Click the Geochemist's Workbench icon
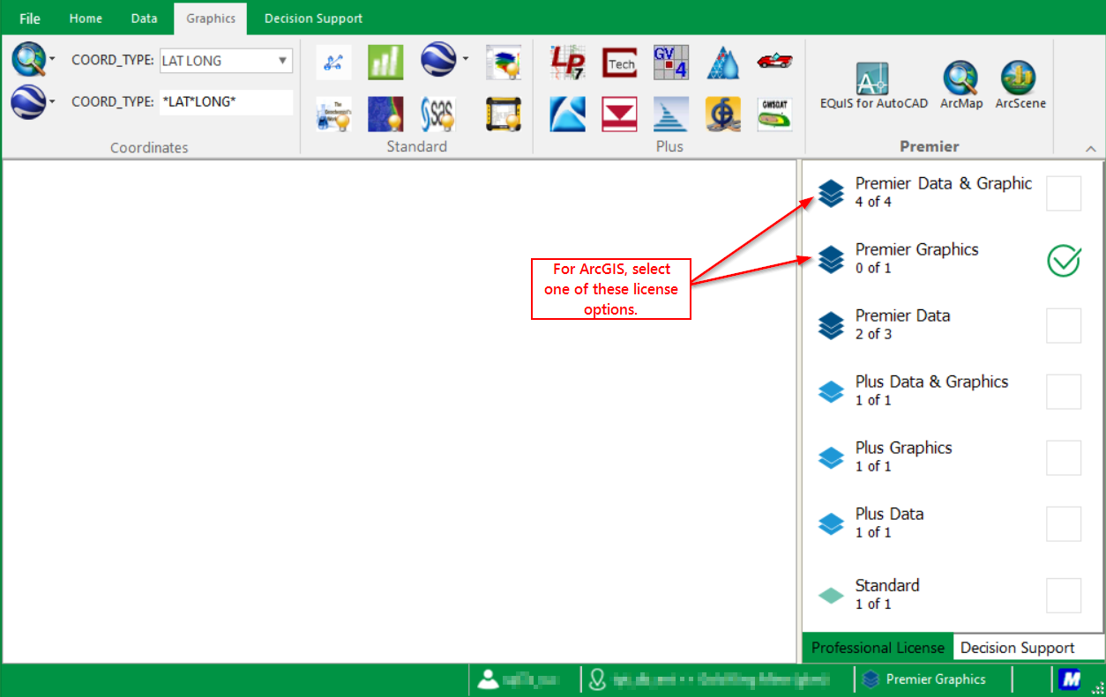1106x697 pixels. [333, 114]
